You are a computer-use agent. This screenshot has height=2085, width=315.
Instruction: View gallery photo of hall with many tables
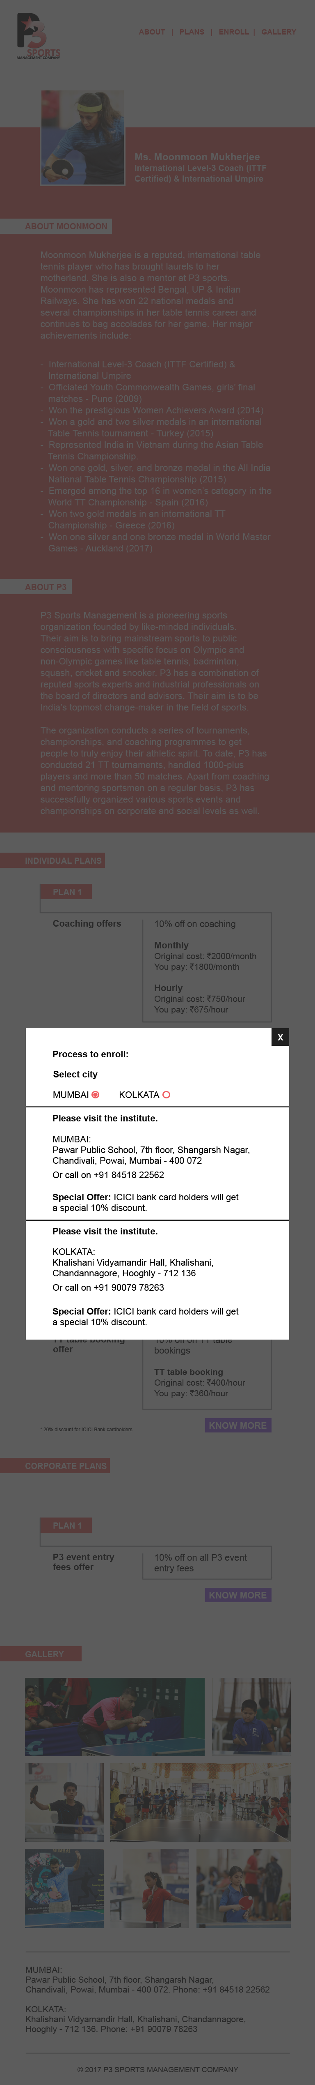click(x=200, y=1803)
